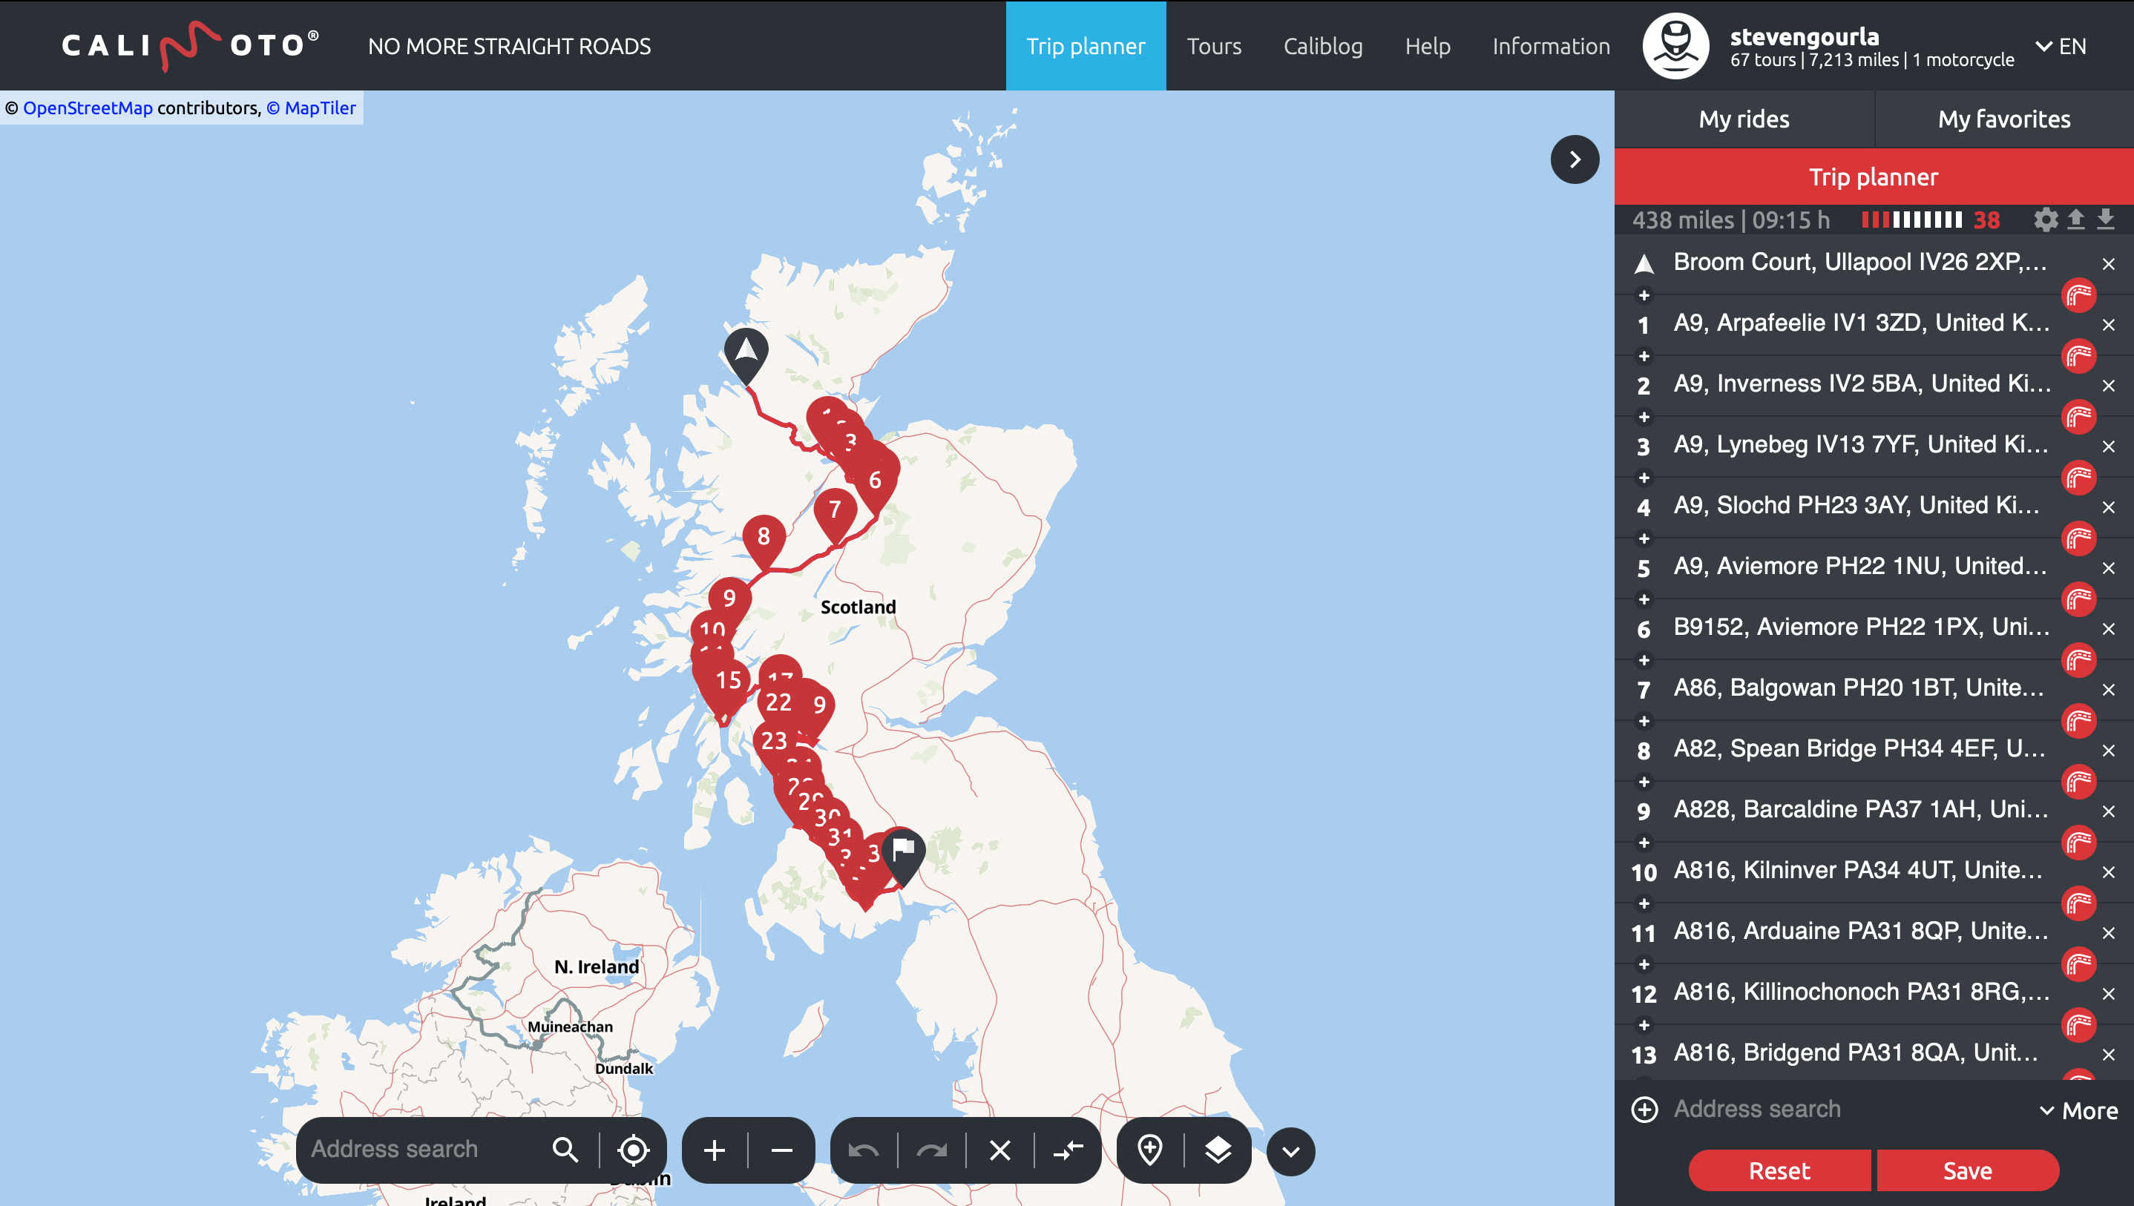Open the OpenStreetMap attribution link
The width and height of the screenshot is (2134, 1206).
click(x=88, y=108)
